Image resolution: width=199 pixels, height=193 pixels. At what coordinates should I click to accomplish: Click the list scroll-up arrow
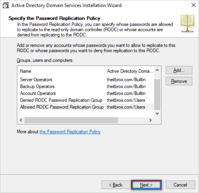(157, 70)
